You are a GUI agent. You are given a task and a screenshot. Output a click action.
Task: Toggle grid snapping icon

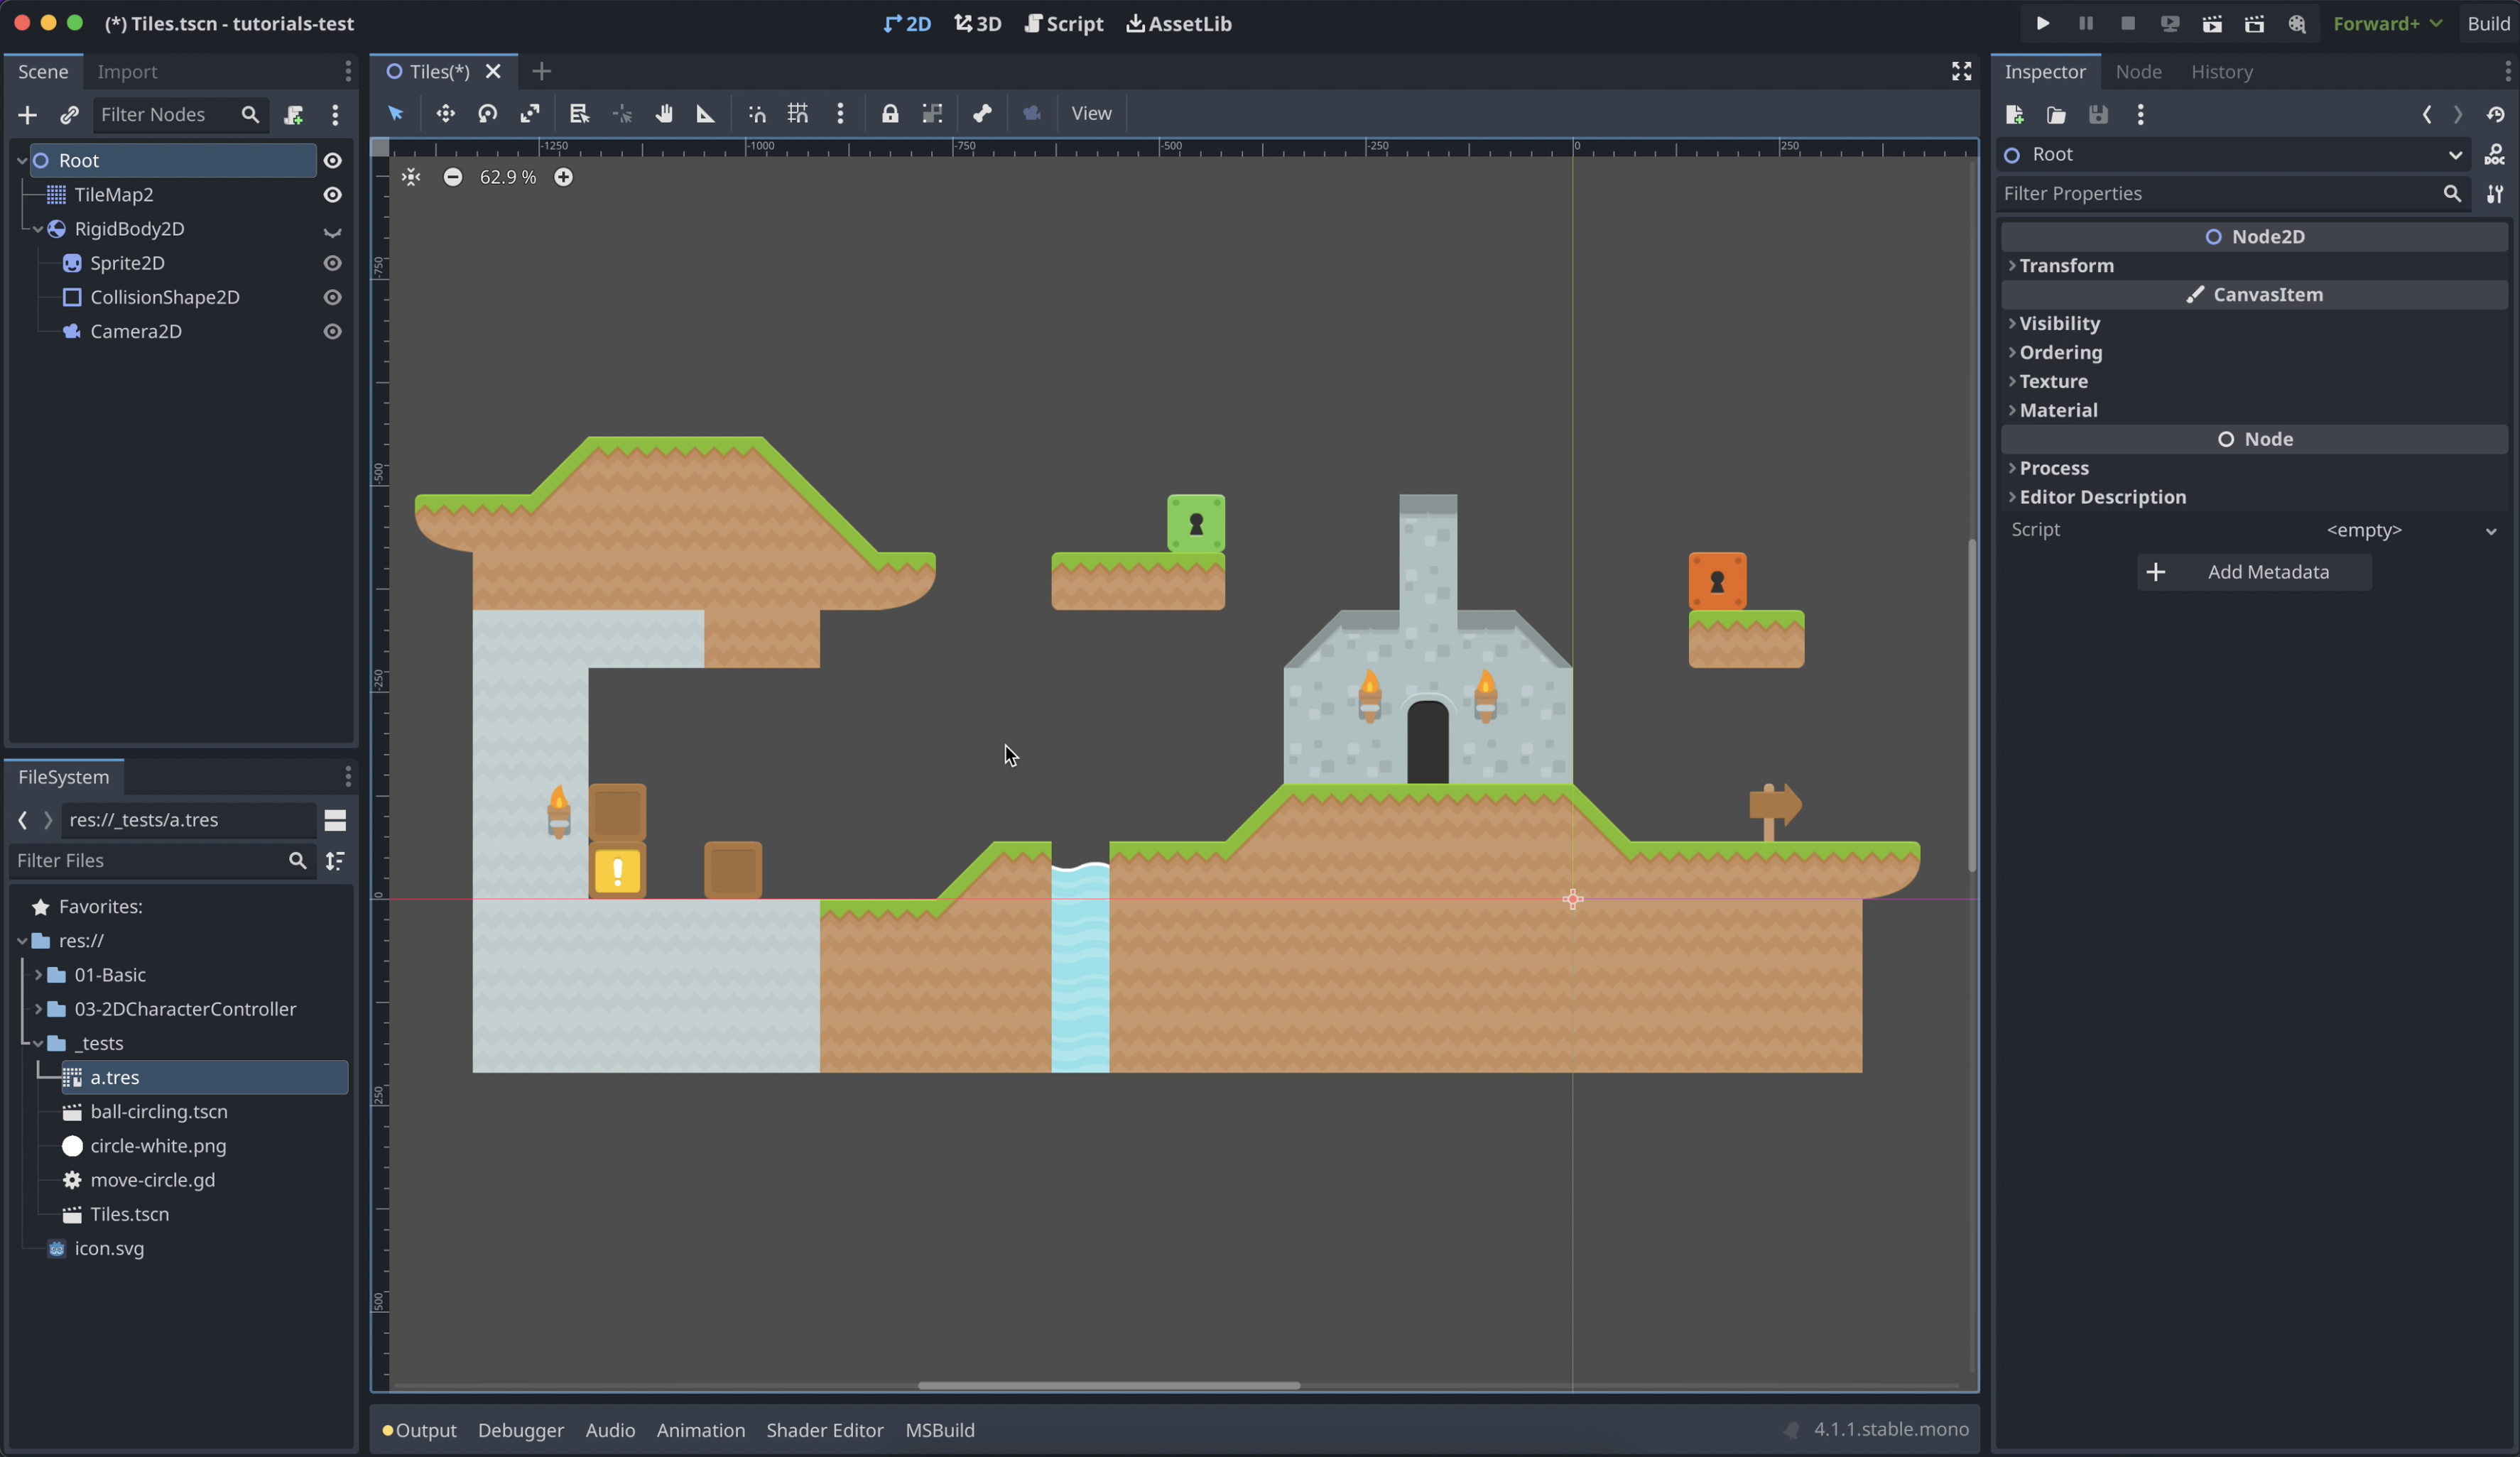point(798,114)
